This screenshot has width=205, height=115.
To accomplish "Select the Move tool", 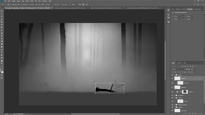I will pos(2,11).
